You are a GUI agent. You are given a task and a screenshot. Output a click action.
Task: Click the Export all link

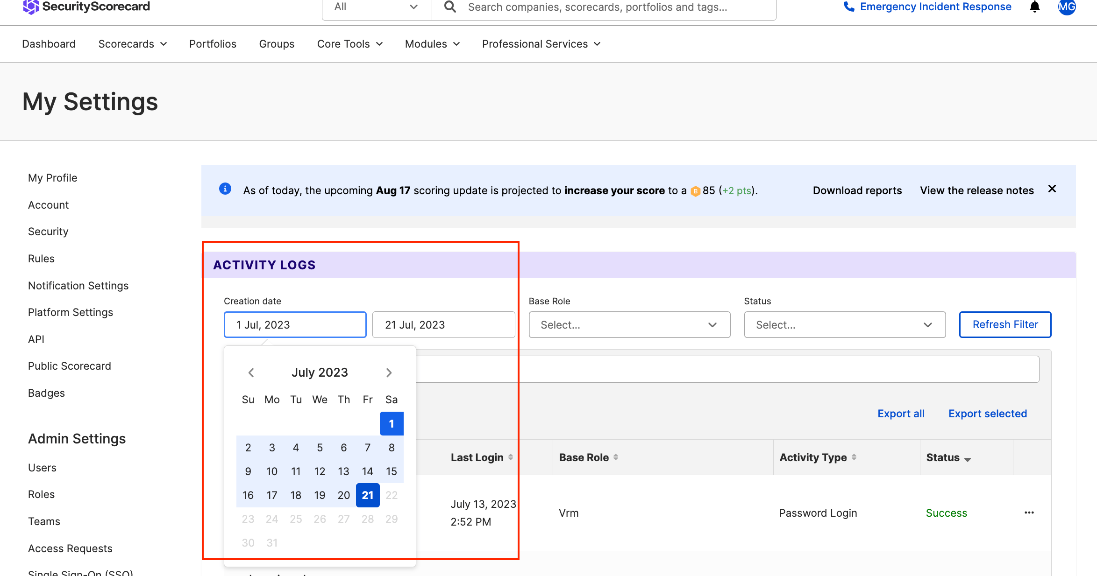(x=901, y=414)
